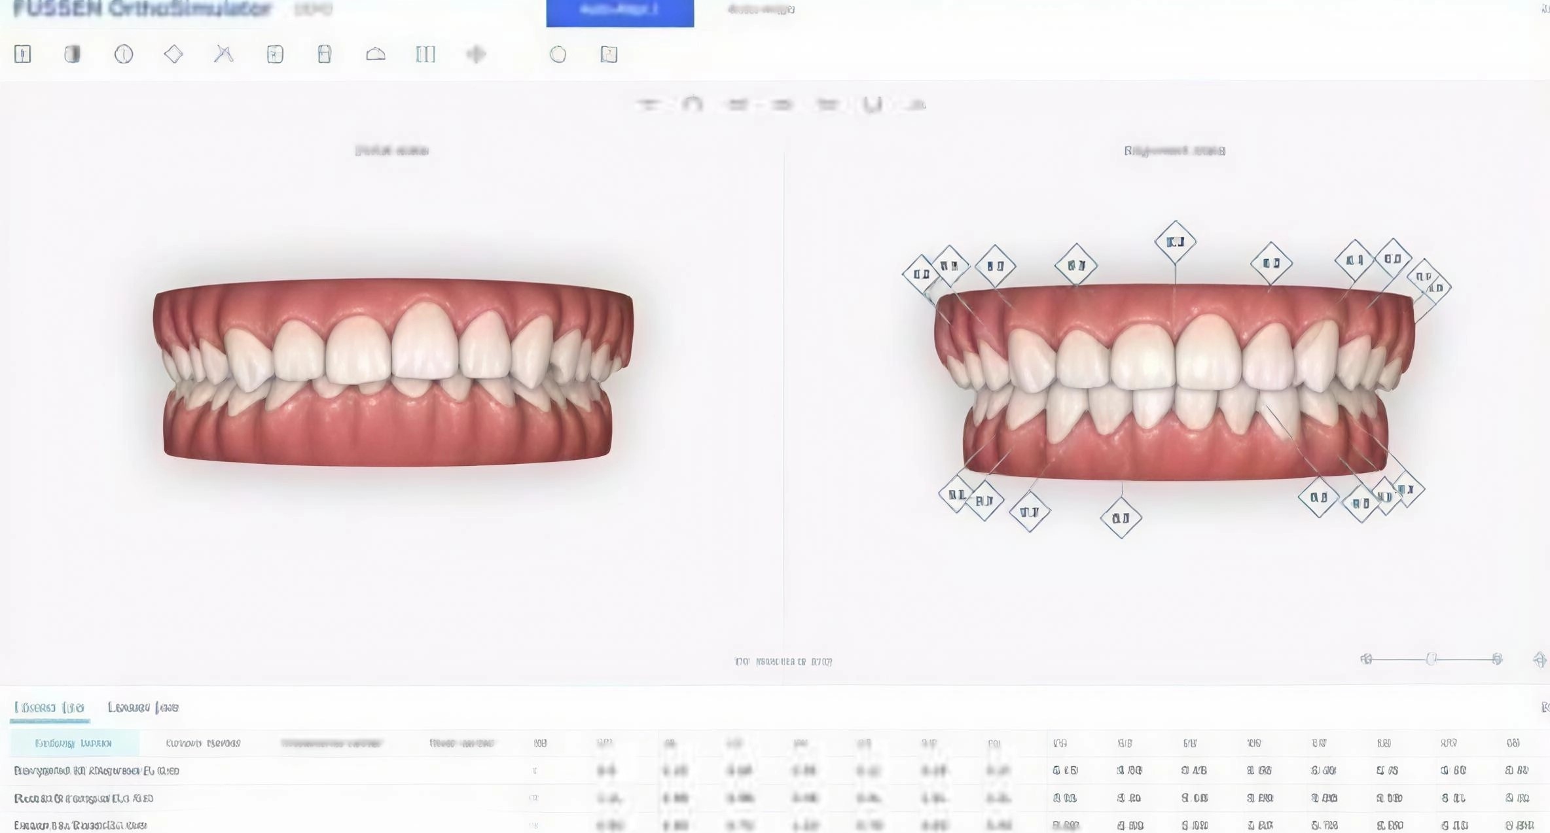Select the shaded half-filled square toolbar icon

[x=73, y=54]
